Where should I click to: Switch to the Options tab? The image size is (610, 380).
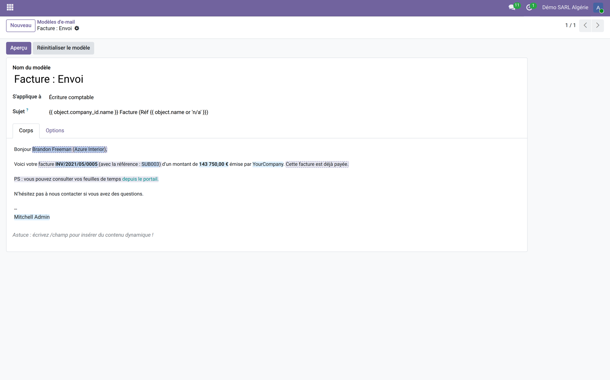coord(55,131)
